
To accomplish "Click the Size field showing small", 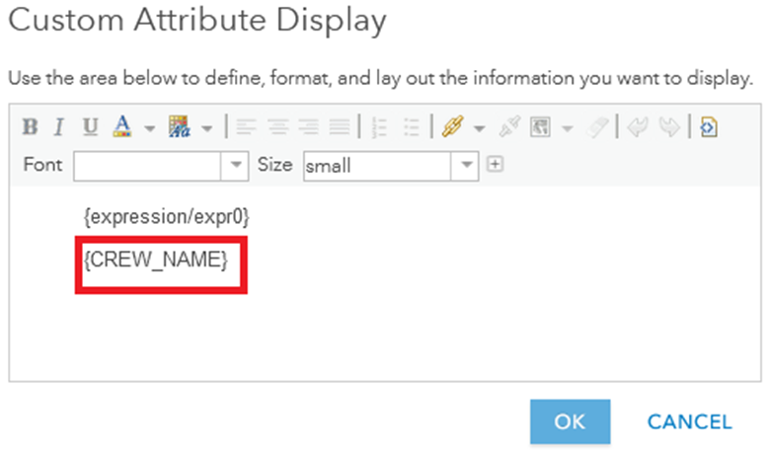I will (378, 166).
